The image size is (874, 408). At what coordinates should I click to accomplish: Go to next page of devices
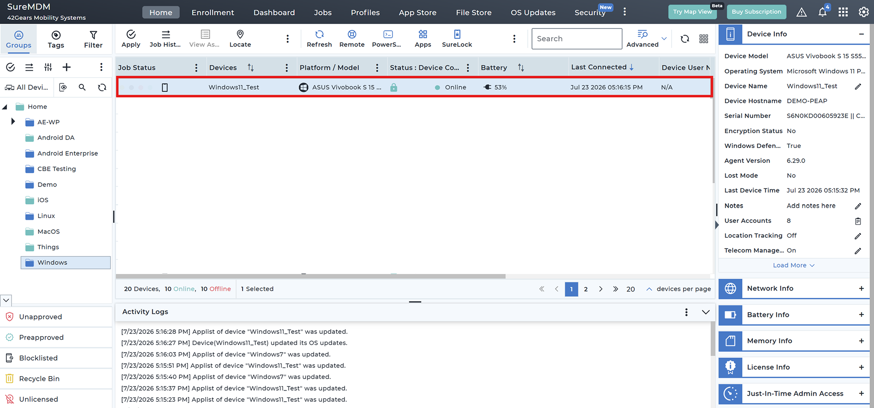click(x=601, y=289)
